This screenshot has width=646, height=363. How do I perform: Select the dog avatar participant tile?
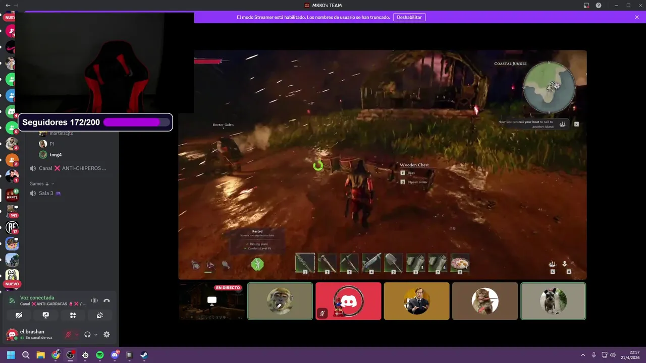pyautogui.click(x=553, y=301)
